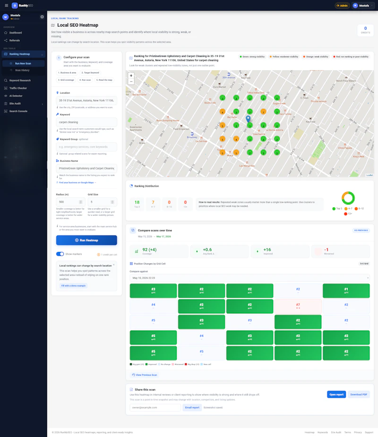The width and height of the screenshot is (378, 437).
Task: Click the Location address input field
Action: click(x=86, y=100)
